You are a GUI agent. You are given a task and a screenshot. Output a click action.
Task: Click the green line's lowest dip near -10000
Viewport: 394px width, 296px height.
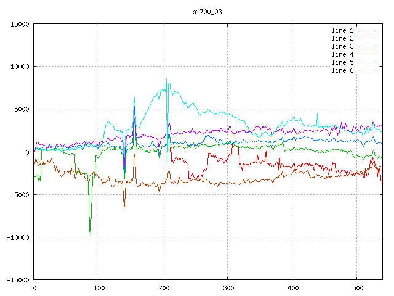click(x=90, y=236)
